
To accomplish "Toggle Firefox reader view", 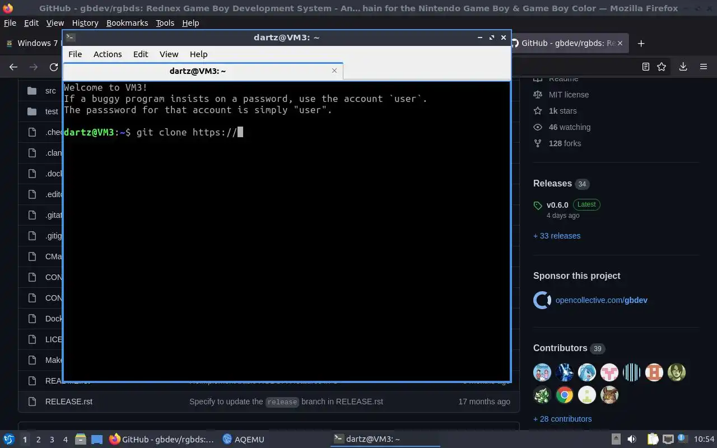I will (x=646, y=67).
